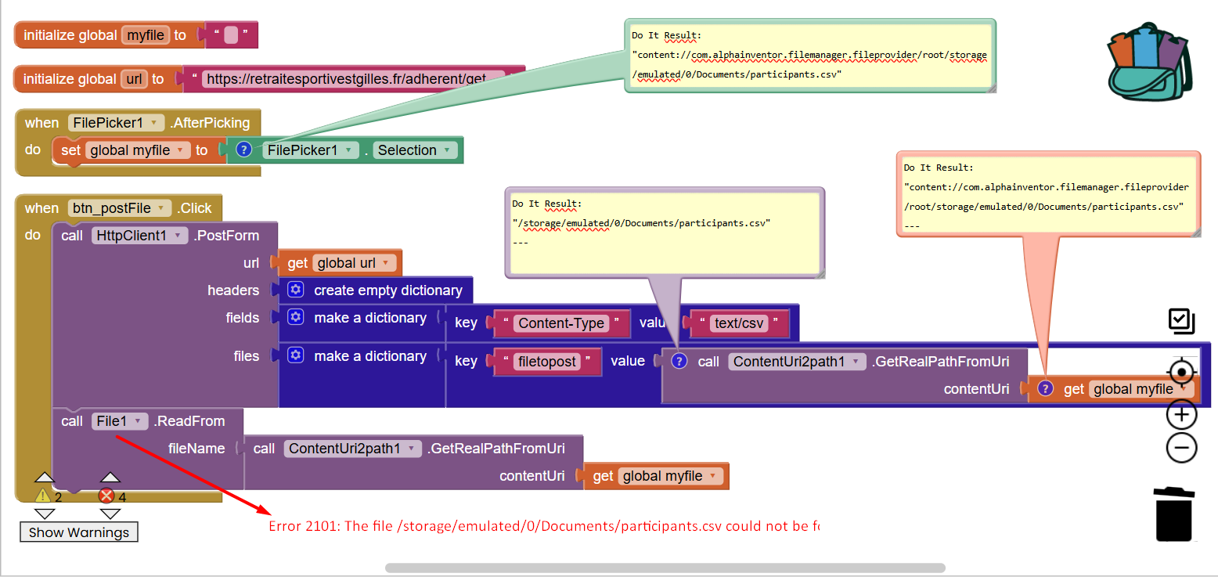Click the checkmark square icon above the target icon
Screen dimensions: 1218x577
point(1181,321)
